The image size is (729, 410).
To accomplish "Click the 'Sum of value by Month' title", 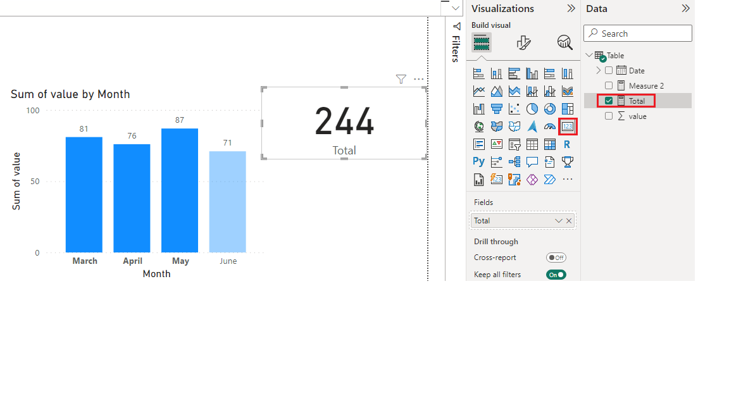I will 70,94.
